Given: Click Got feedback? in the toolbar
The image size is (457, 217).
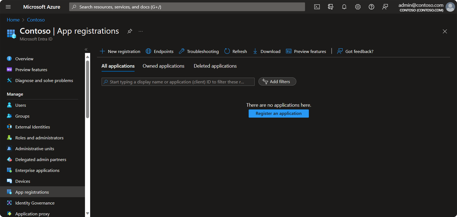Looking at the screenshot, I should tap(355, 51).
